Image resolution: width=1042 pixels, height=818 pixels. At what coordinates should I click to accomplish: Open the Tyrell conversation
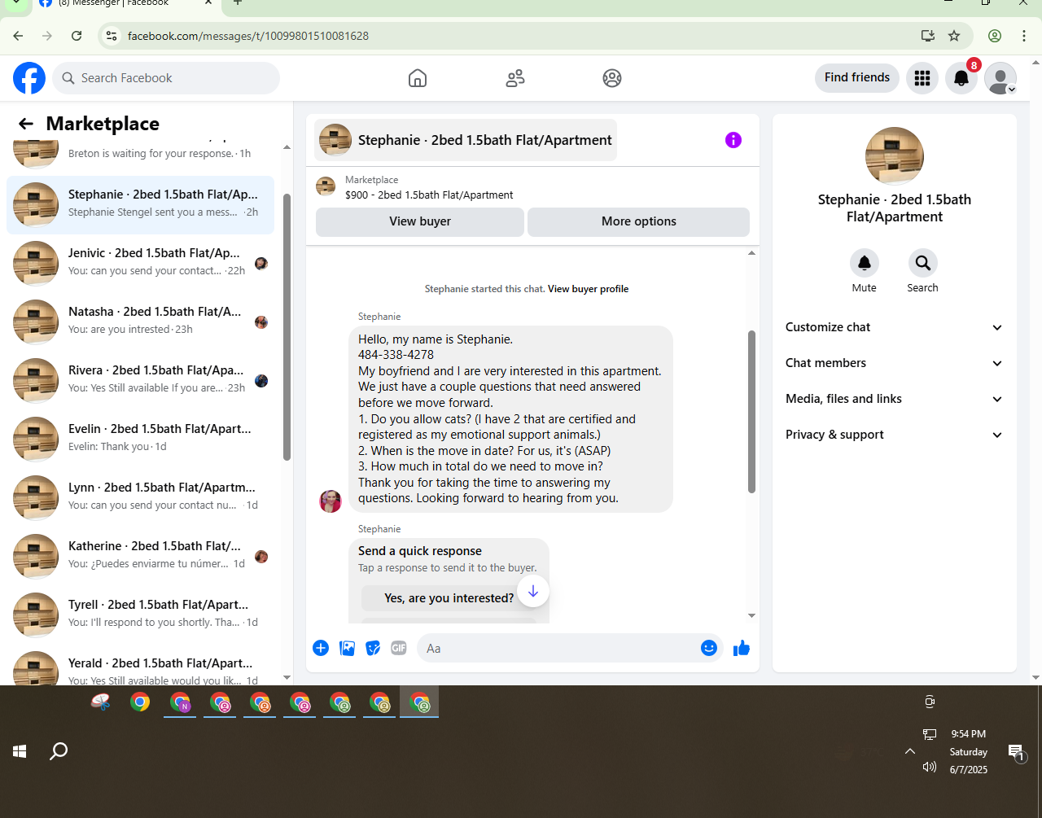click(140, 615)
